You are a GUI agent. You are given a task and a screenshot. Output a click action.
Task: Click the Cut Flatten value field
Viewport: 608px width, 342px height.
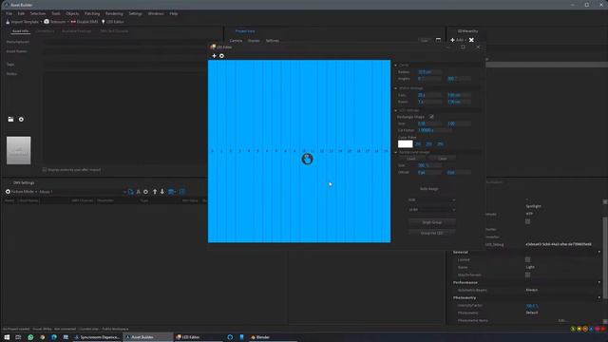pos(434,130)
